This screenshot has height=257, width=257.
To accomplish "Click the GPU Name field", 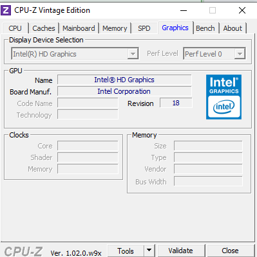I will click(x=124, y=80).
